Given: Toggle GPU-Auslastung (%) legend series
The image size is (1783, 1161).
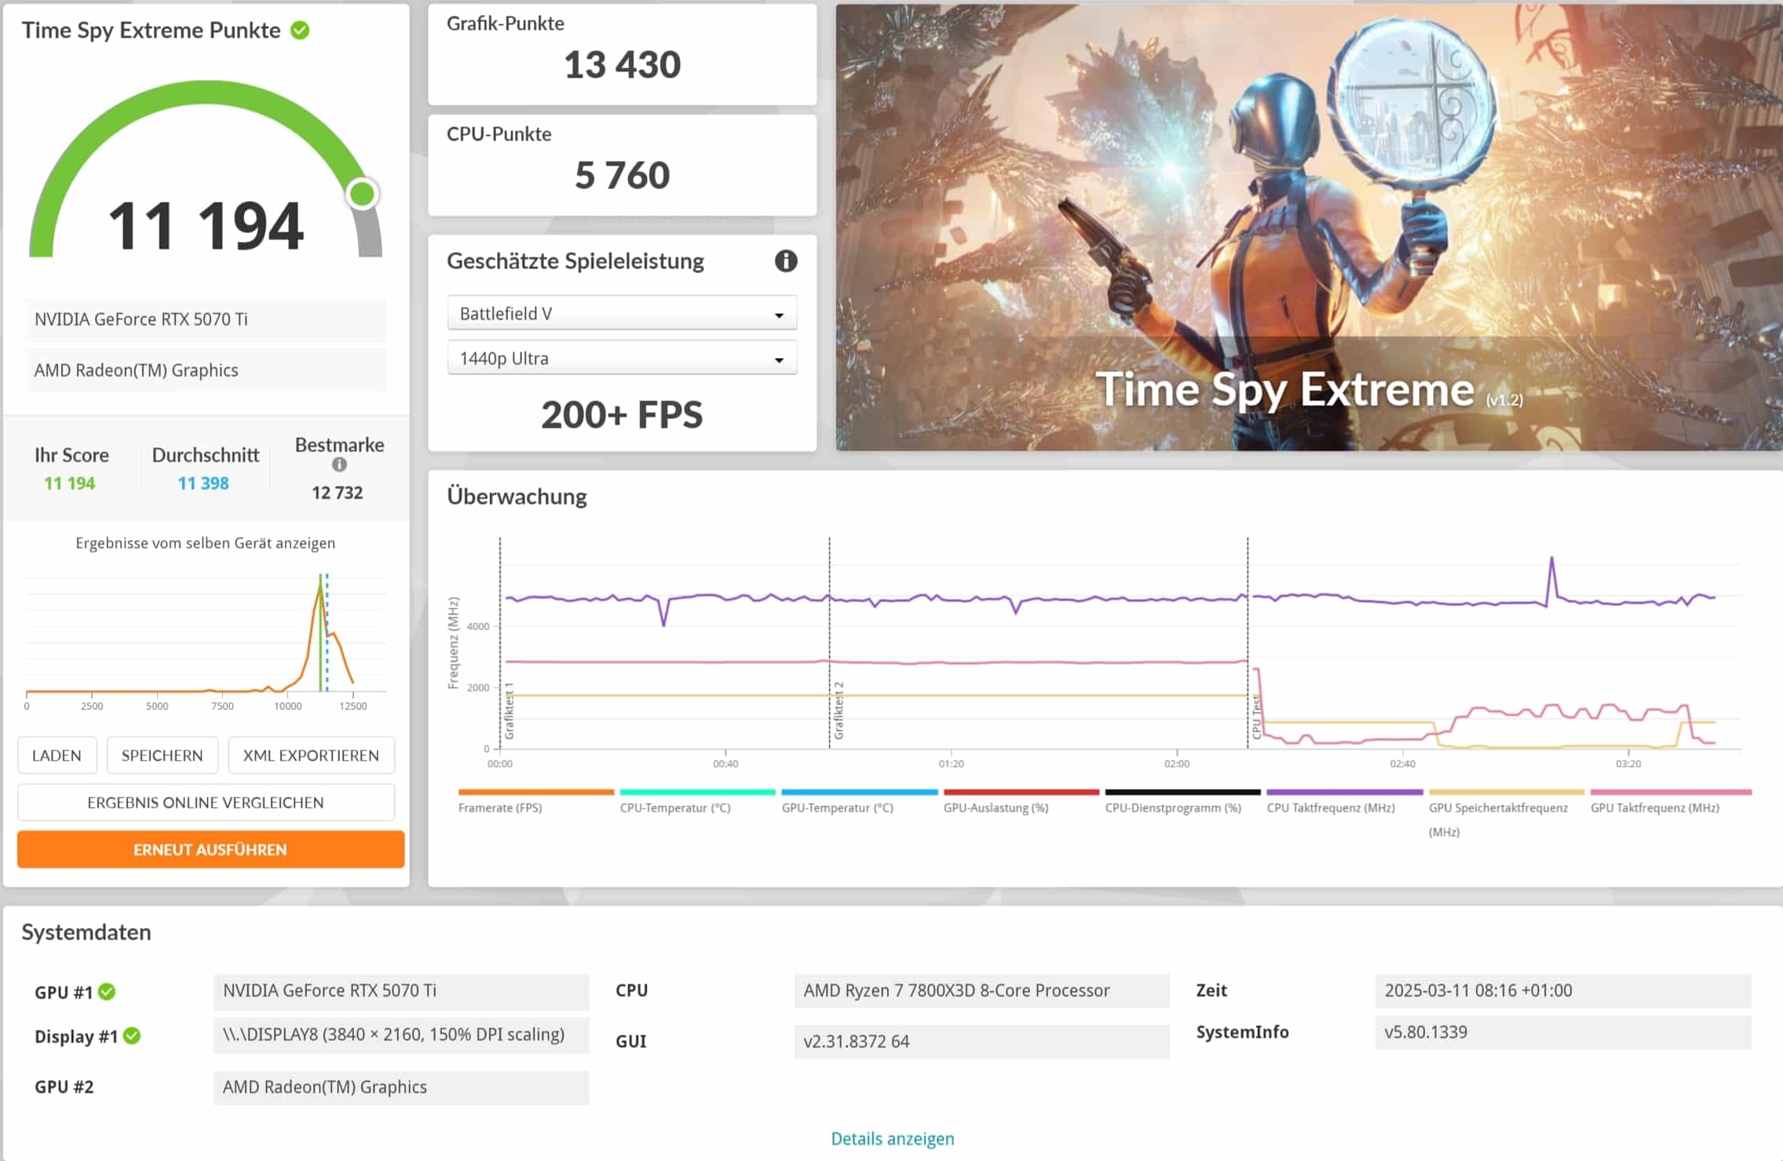Looking at the screenshot, I should click(996, 808).
